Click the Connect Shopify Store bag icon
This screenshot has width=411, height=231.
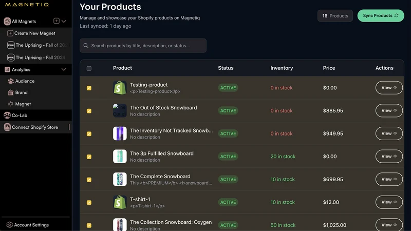click(7, 127)
